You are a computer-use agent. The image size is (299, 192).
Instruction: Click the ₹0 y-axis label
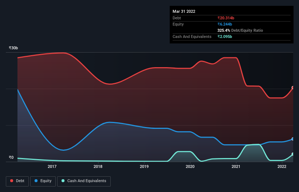(11, 157)
